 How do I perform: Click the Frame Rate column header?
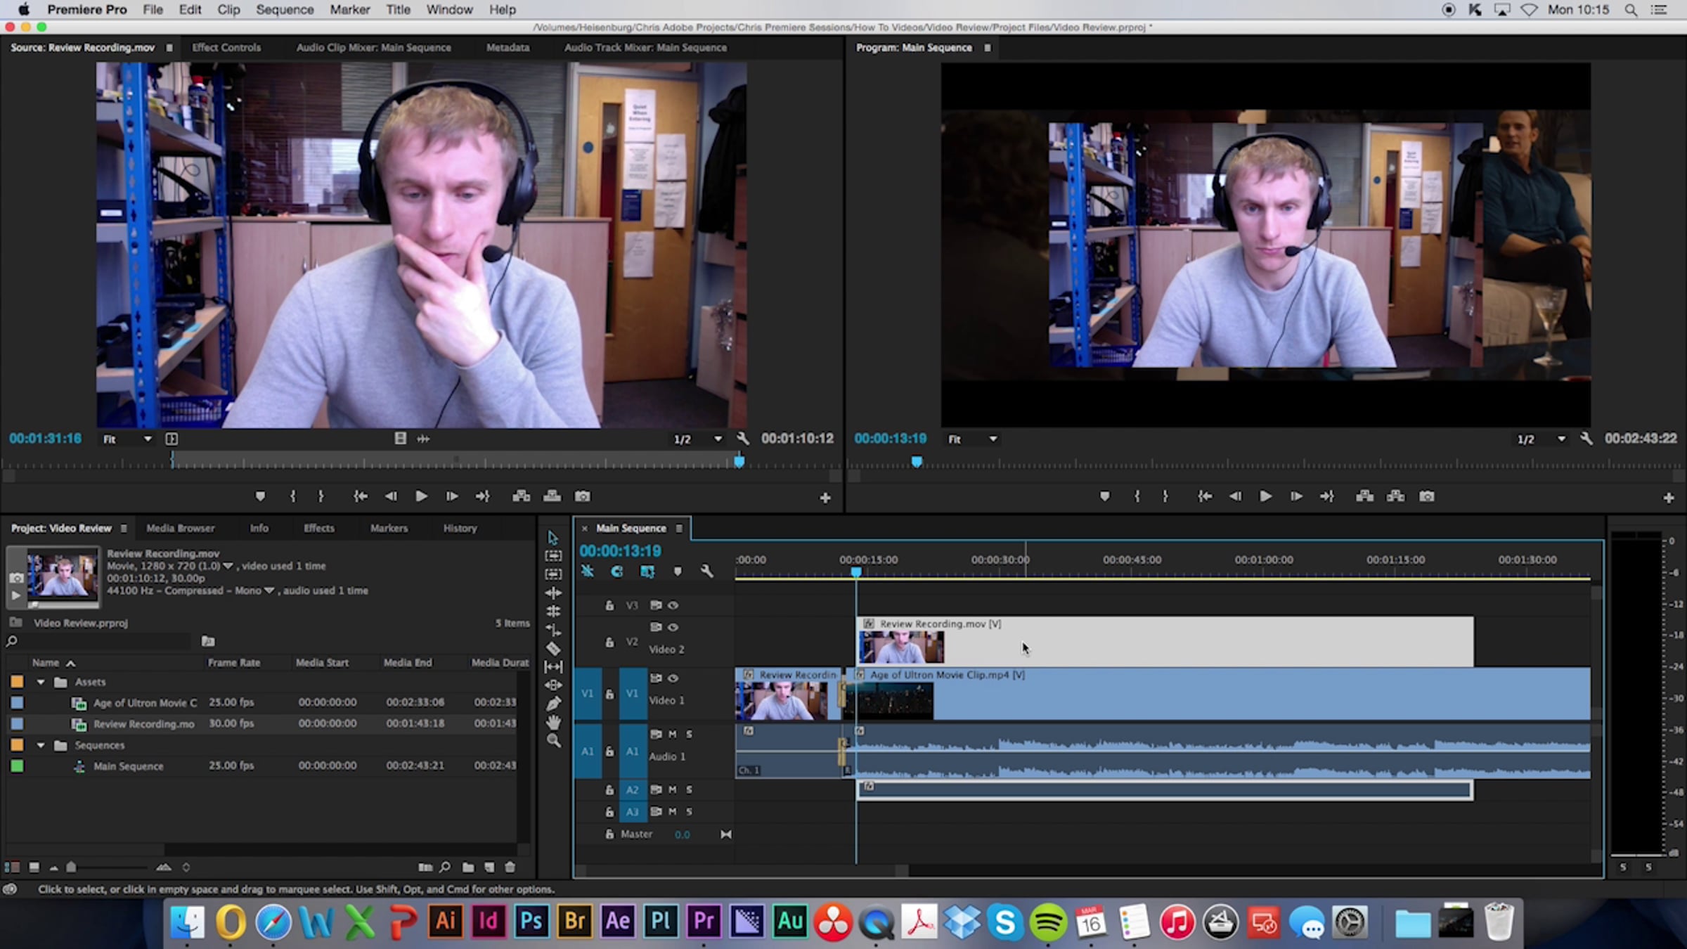pyautogui.click(x=233, y=662)
